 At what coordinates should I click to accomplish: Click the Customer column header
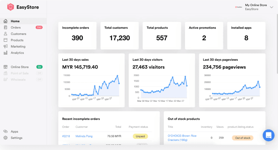coord(82,127)
